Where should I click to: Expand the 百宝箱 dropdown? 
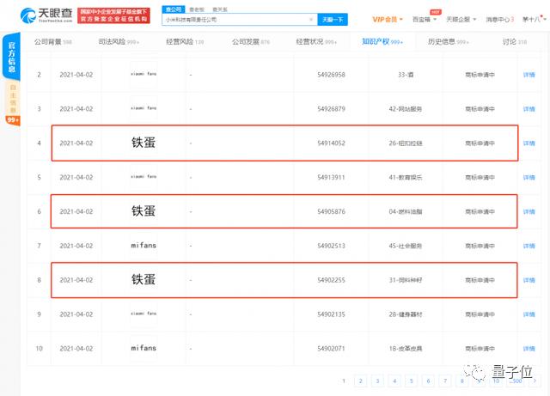[x=425, y=19]
